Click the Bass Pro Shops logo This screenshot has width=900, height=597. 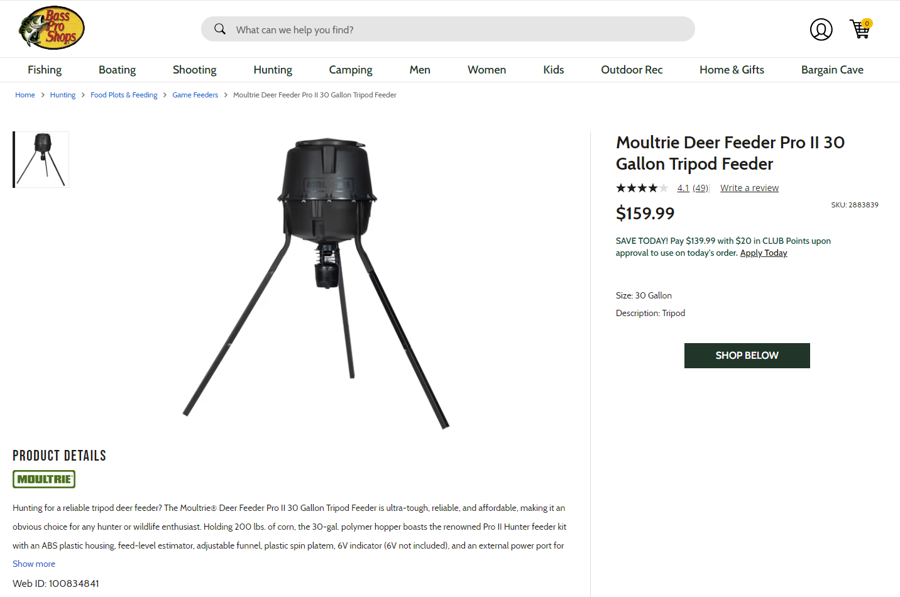pyautogui.click(x=52, y=28)
